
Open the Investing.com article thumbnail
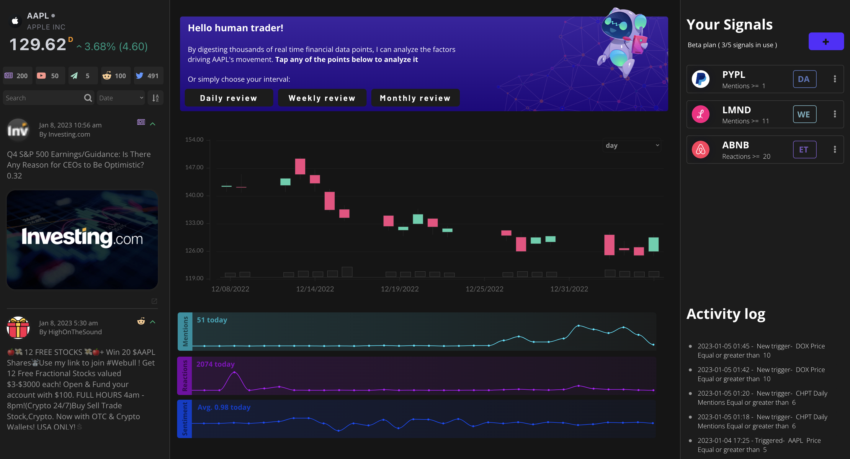point(82,240)
